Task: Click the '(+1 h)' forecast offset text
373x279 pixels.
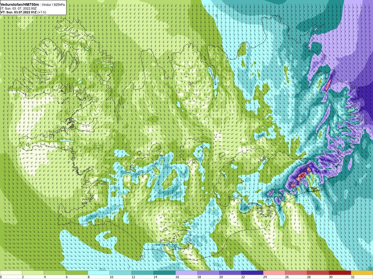Action: click(42, 12)
